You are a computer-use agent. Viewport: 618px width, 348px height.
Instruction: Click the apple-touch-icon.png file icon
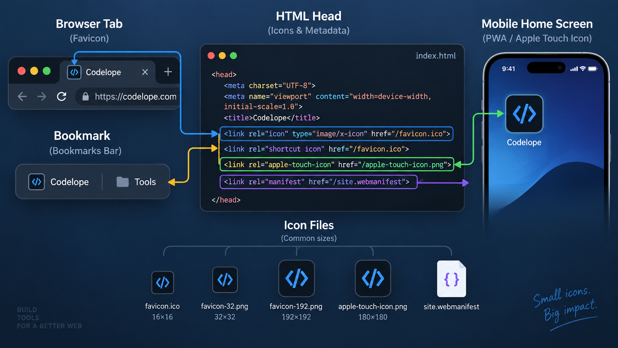[x=373, y=278]
